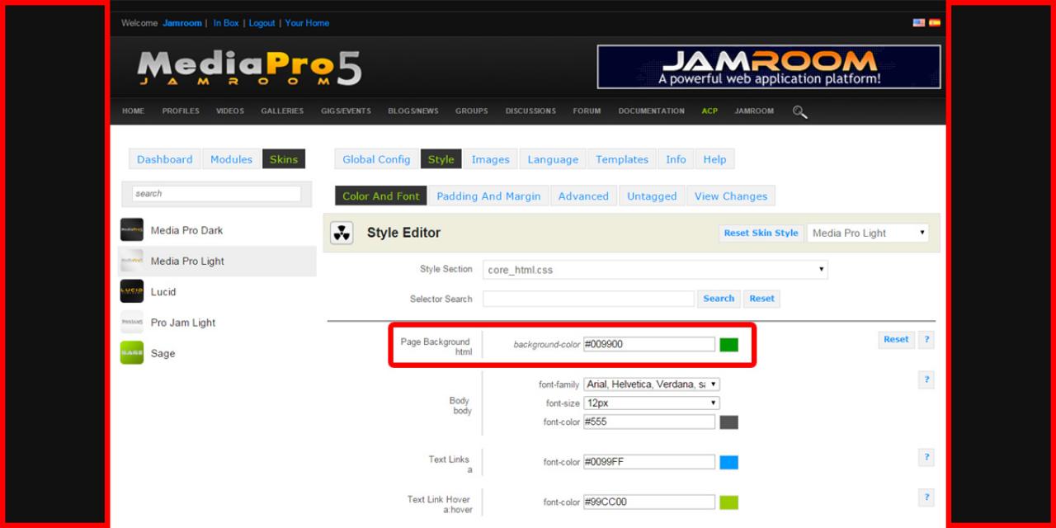The width and height of the screenshot is (1056, 528).
Task: Click the hover font-color #99CC00 field
Action: [x=649, y=502]
